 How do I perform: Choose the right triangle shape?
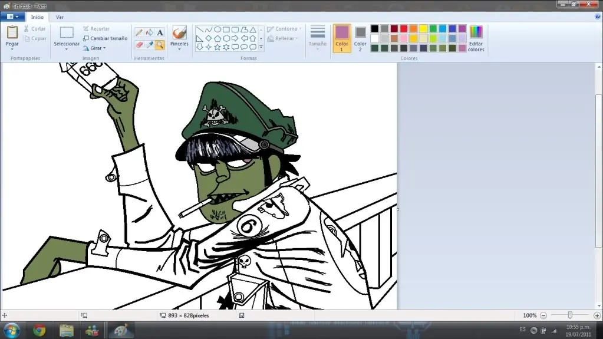pos(200,38)
